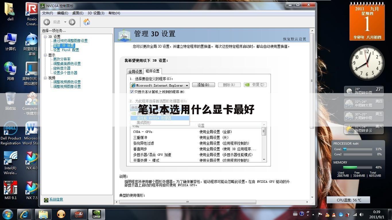
Task: Select the 垂直同步 row
Action: click(196, 149)
